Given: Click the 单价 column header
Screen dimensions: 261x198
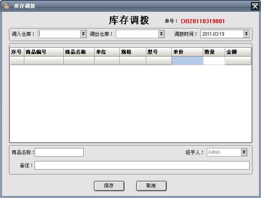Looking at the screenshot, I should (187, 52).
